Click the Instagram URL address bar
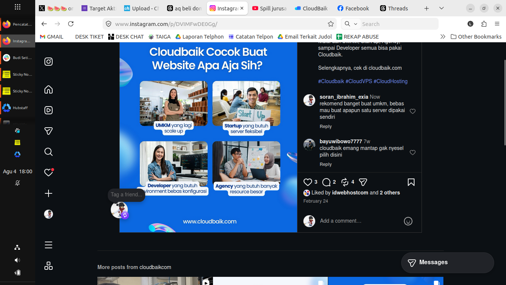506x285 pixels. tap(219, 24)
